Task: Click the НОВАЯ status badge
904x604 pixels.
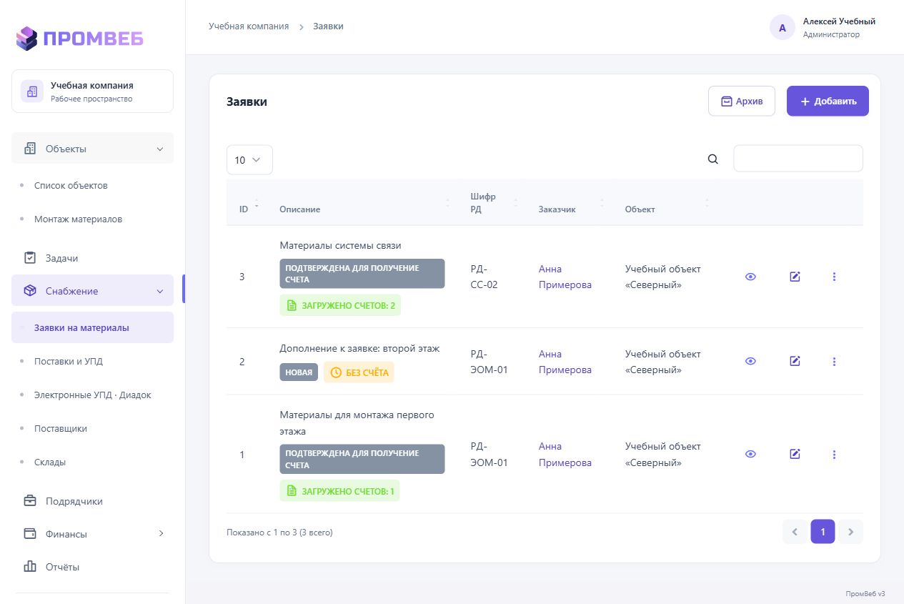Action: coord(299,372)
